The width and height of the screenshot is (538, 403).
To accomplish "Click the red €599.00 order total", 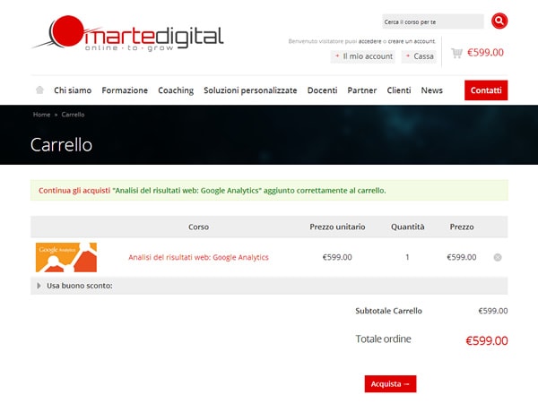I will [x=487, y=341].
